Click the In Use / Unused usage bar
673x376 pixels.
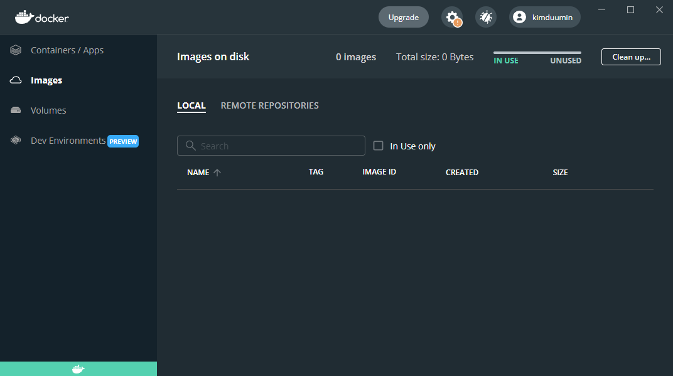tap(537, 53)
